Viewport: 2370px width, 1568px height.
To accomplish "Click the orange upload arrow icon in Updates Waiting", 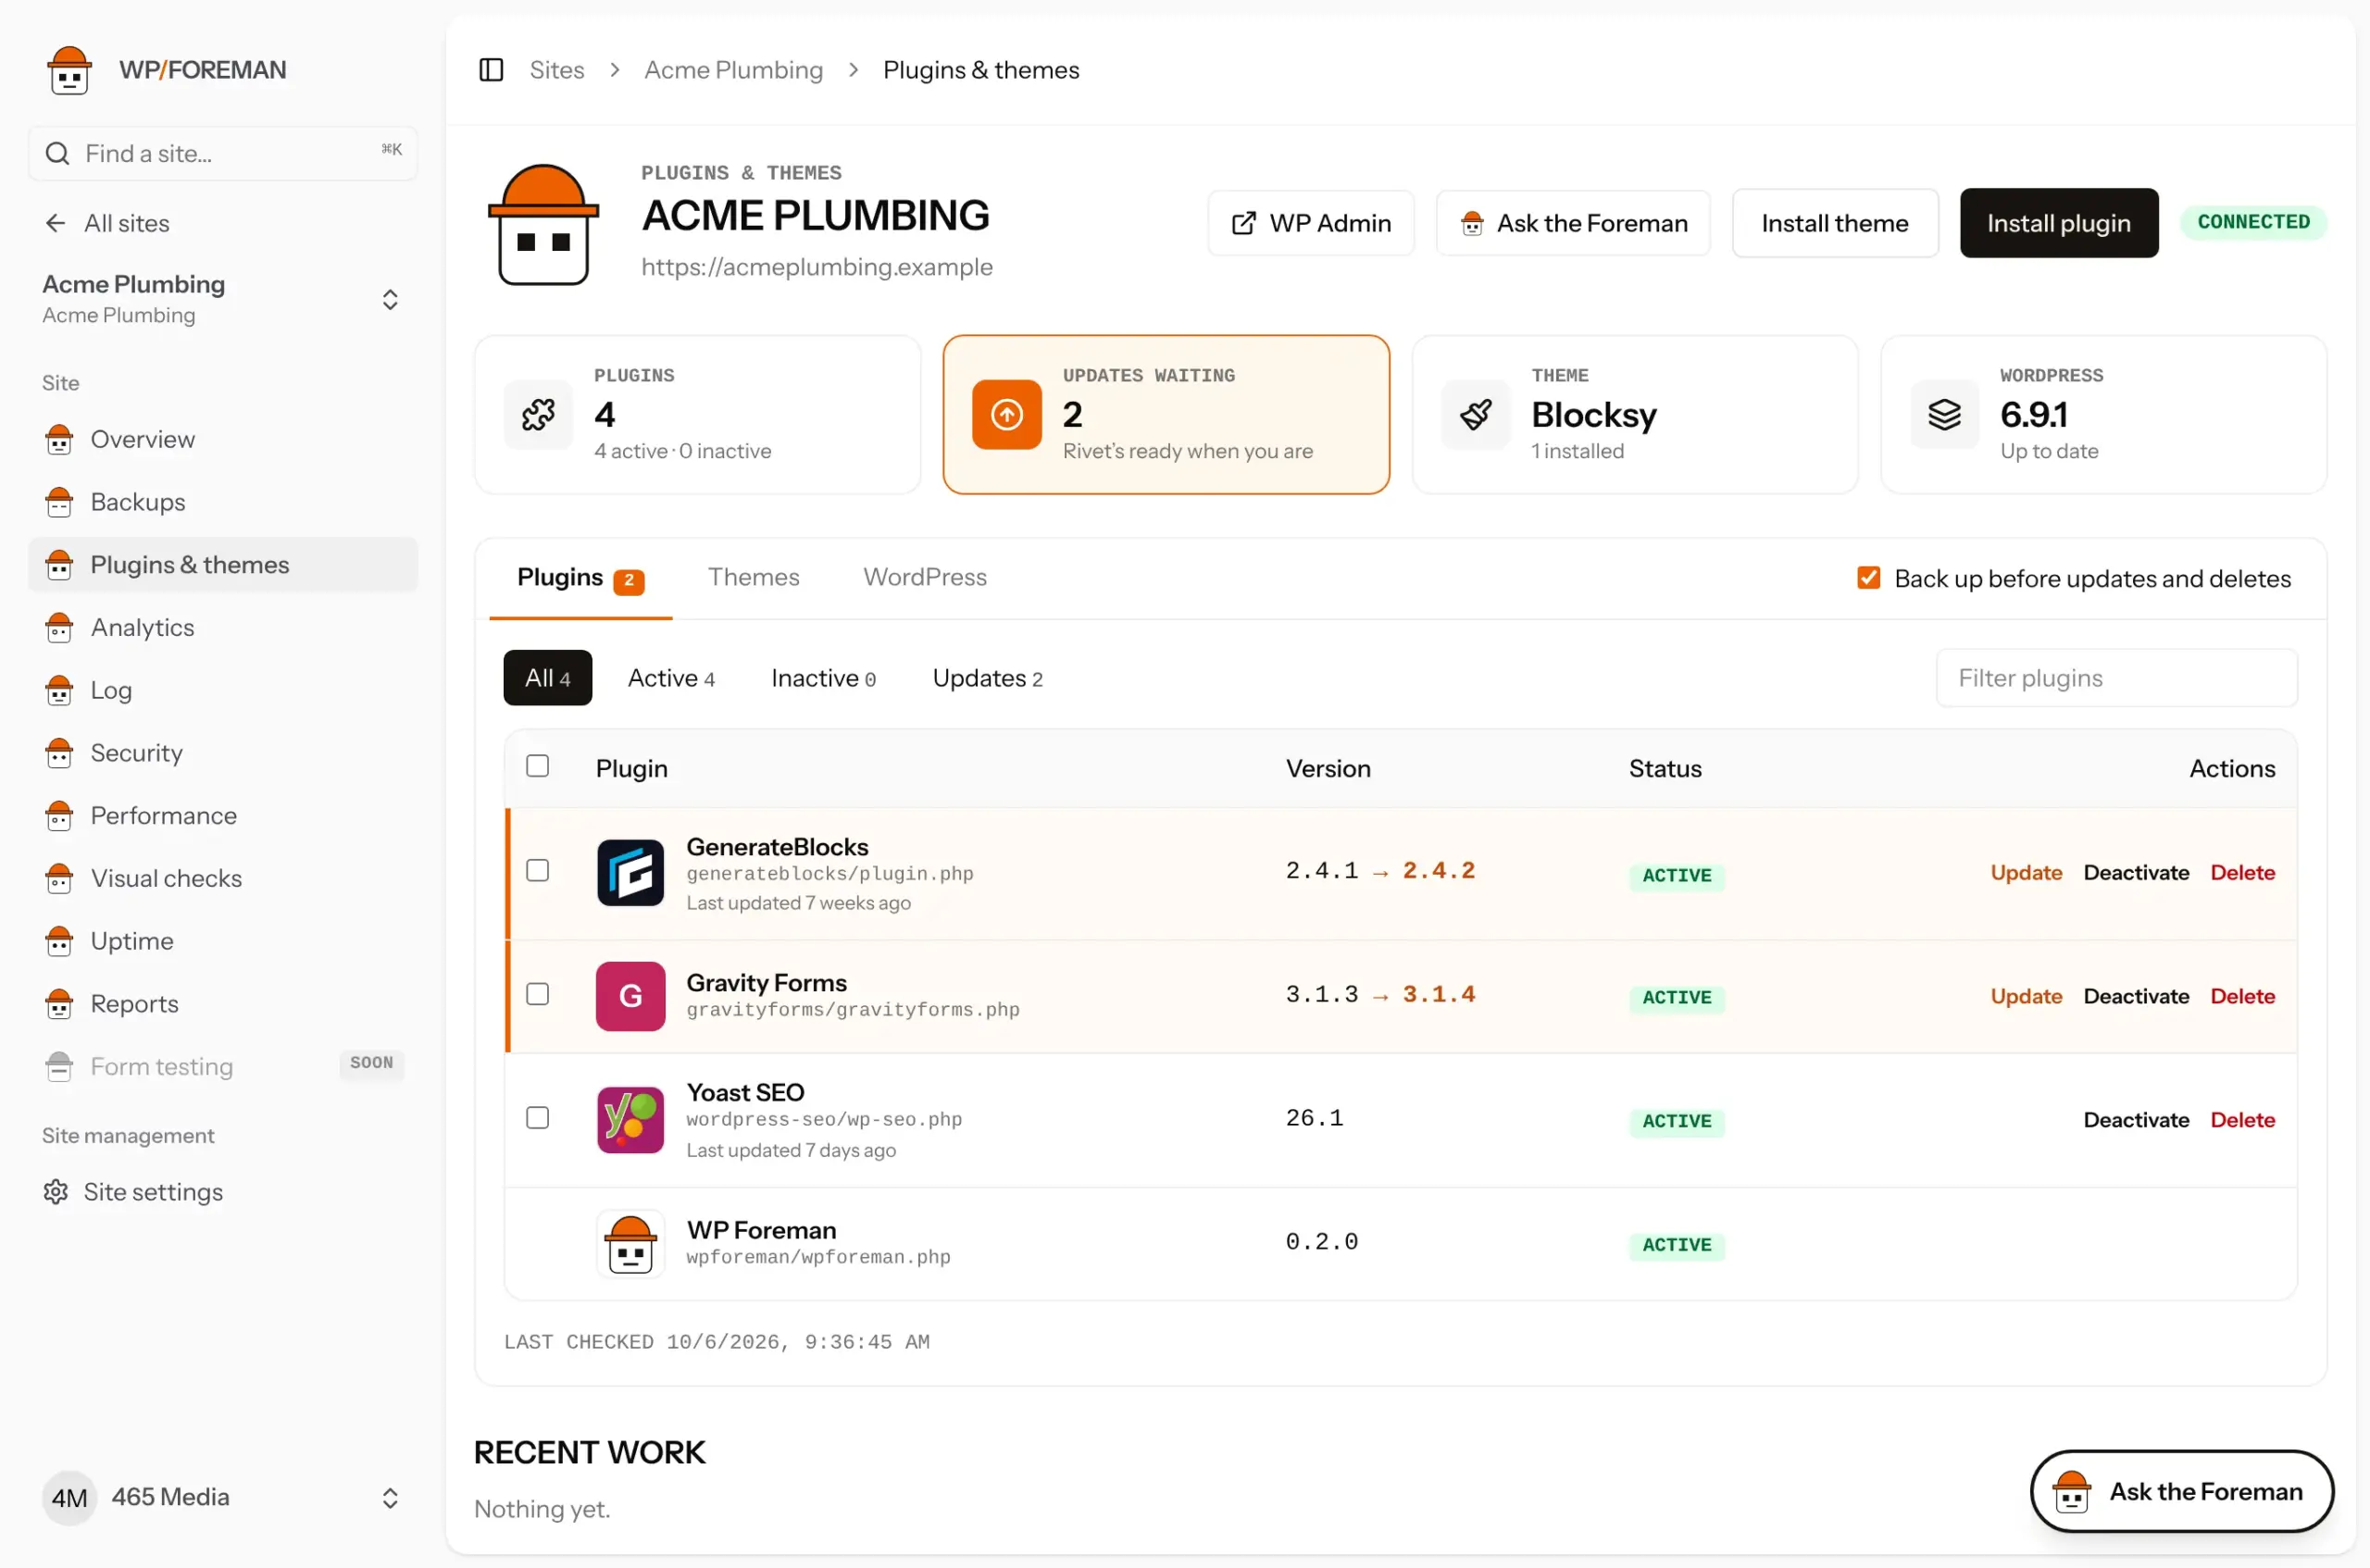I will (x=1007, y=414).
